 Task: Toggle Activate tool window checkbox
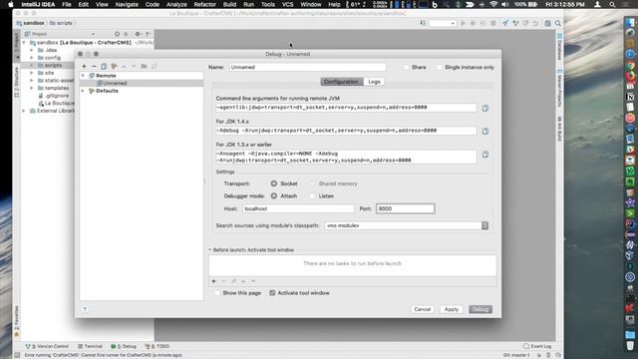272,292
